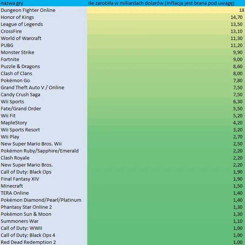Click the Wii Play cell
The width and height of the screenshot is (245, 245).
pos(44,137)
